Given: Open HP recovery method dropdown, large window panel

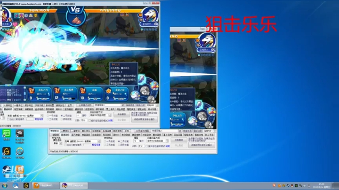Looking at the screenshot, I should [x=110, y=116].
